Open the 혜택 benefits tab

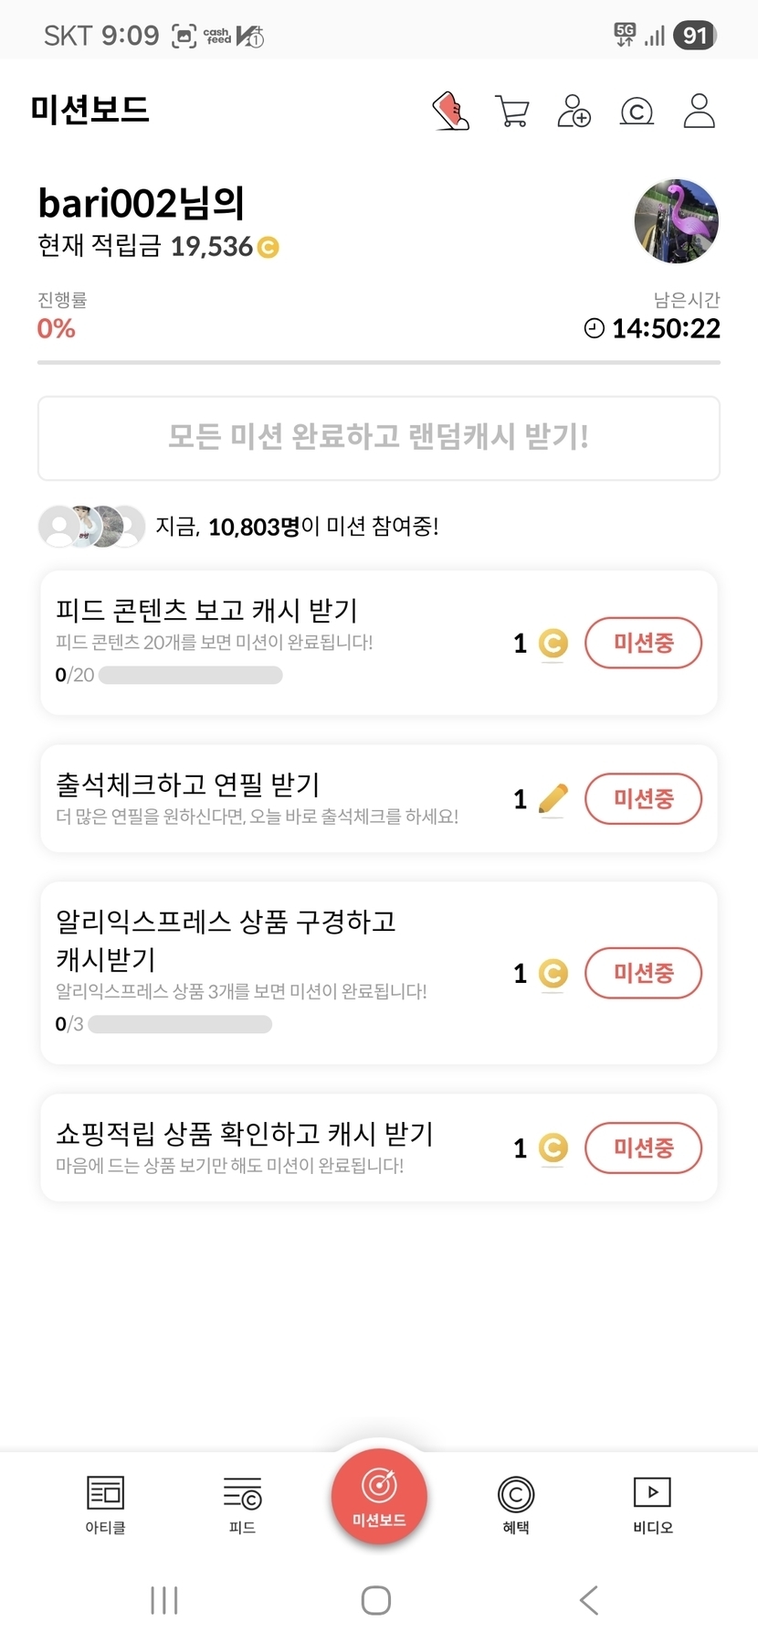(x=516, y=1504)
